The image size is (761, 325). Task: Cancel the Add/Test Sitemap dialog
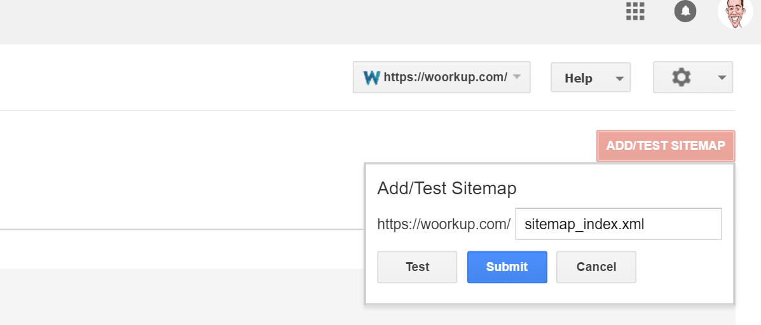(x=596, y=267)
